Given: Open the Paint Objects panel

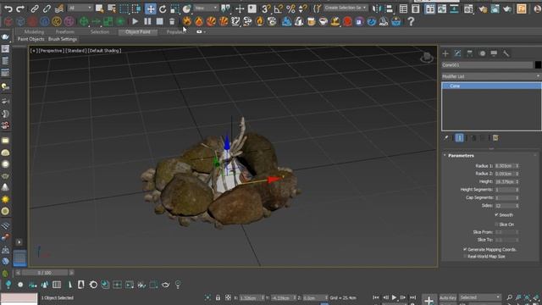Looking at the screenshot, I should [x=31, y=39].
